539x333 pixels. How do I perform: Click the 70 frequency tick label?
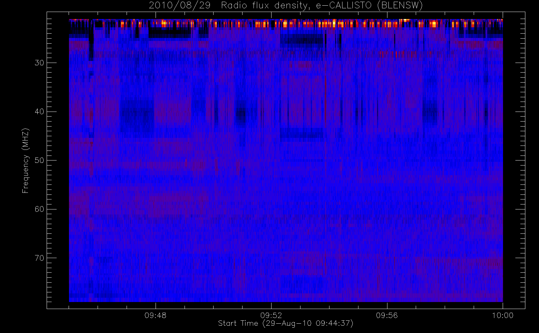click(x=39, y=258)
